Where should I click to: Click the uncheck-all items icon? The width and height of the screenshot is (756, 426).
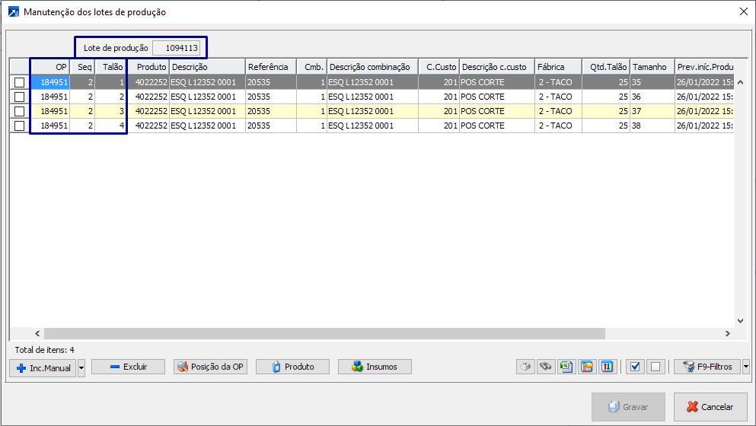click(x=656, y=367)
